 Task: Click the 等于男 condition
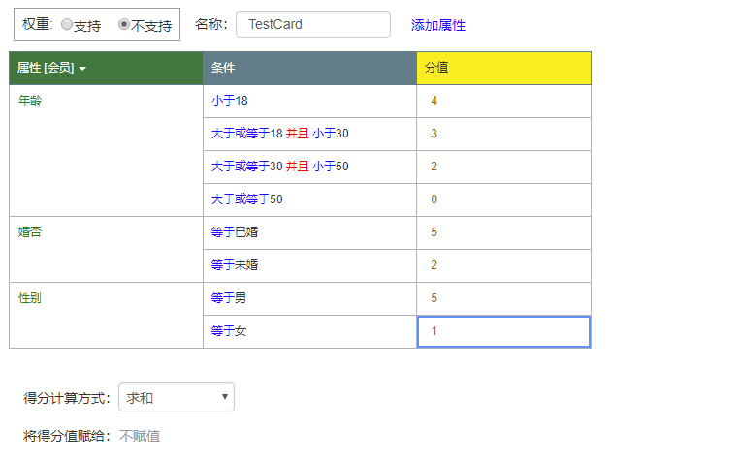pos(229,298)
